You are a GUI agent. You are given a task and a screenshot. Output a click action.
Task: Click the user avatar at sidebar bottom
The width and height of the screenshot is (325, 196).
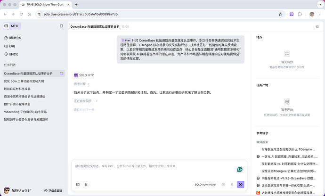tap(7, 190)
